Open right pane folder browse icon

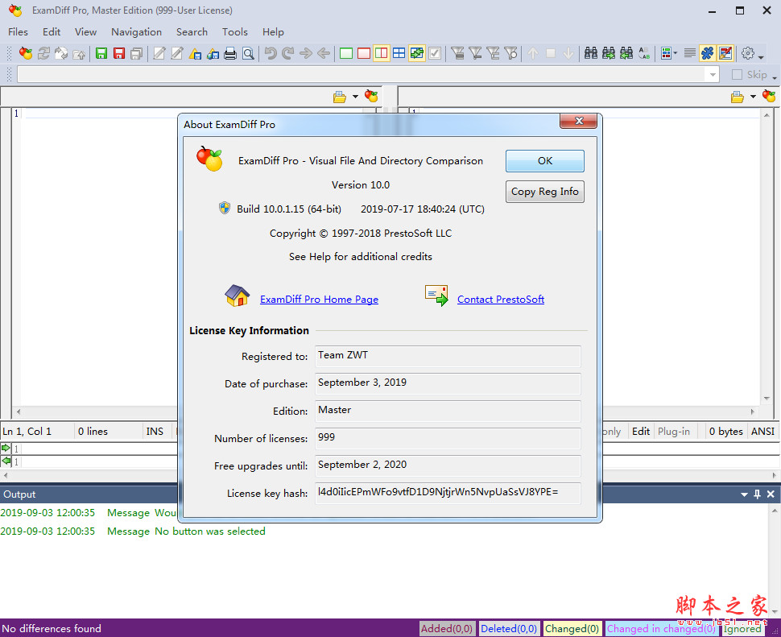pos(738,97)
